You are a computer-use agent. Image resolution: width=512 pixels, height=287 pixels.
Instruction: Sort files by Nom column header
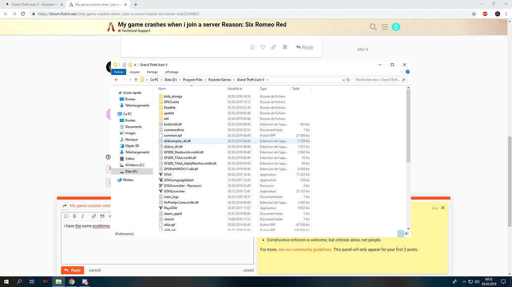coord(162,89)
